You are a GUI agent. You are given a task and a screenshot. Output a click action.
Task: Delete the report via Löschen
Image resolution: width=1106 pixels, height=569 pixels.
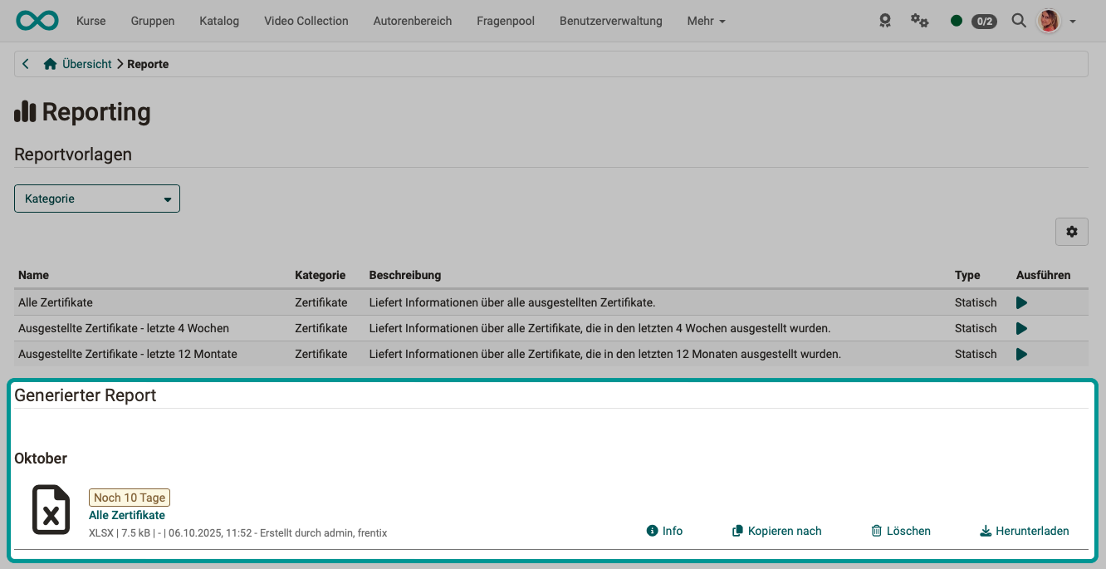pyautogui.click(x=901, y=531)
